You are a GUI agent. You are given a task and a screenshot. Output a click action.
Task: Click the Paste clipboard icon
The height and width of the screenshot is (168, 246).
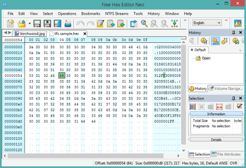pos(121,23)
